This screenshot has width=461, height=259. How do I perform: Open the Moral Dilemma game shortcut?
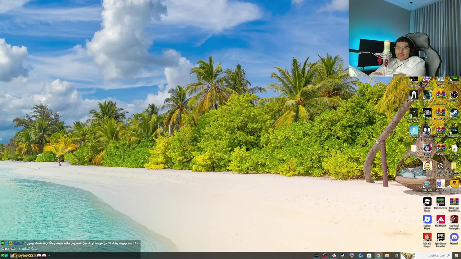pyautogui.click(x=427, y=150)
